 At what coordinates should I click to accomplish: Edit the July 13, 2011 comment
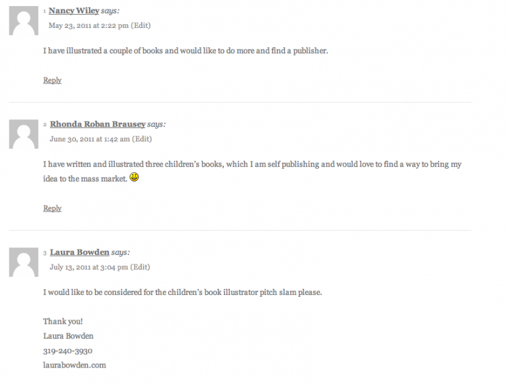coord(140,267)
